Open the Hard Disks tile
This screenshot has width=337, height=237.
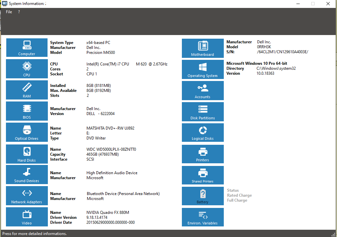[x=27, y=154]
